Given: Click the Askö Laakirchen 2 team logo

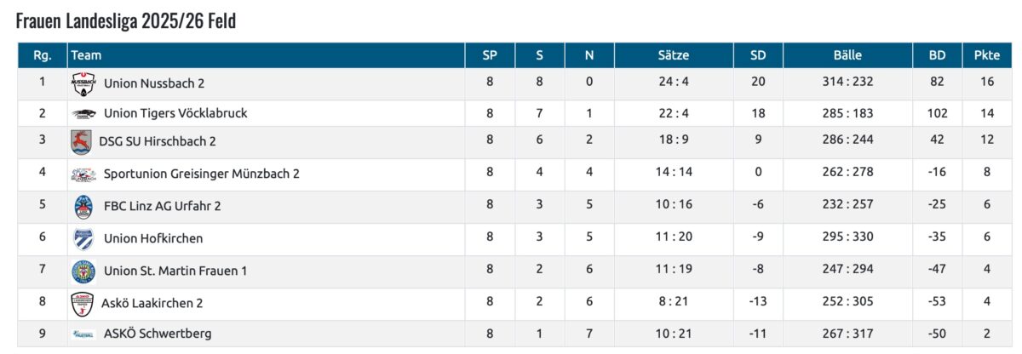Looking at the screenshot, I should [x=82, y=304].
